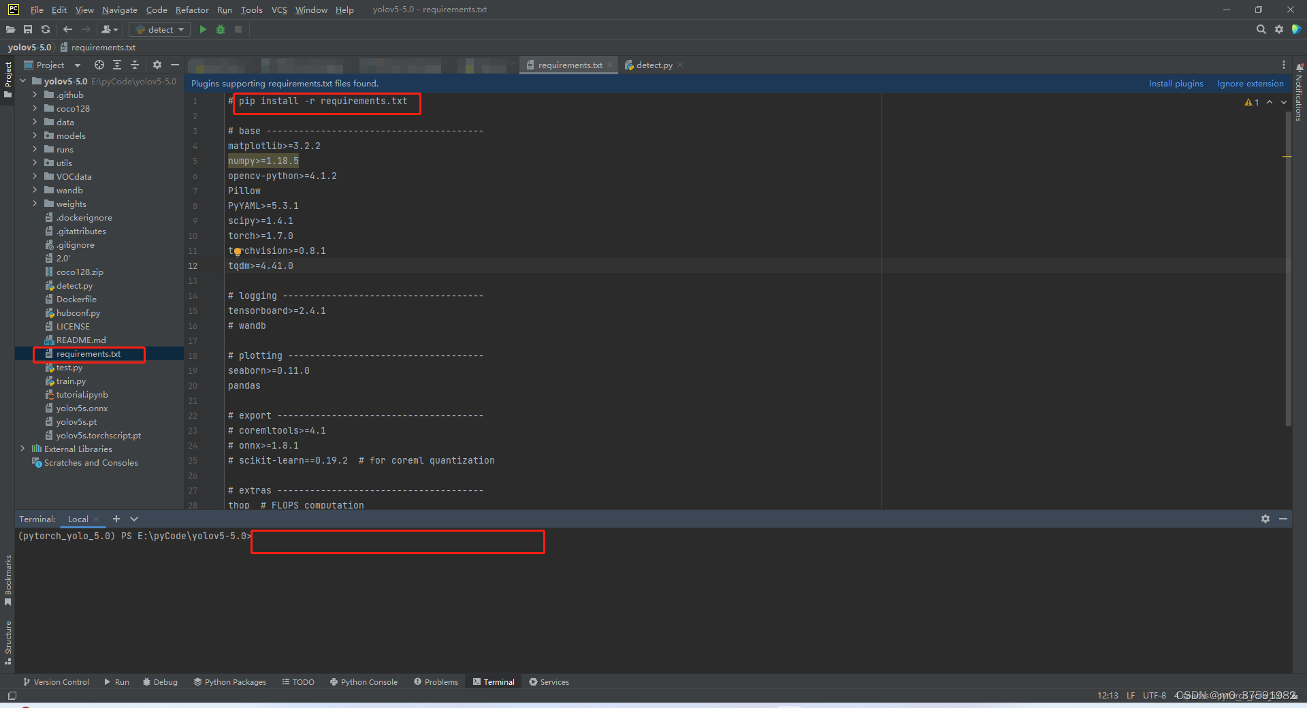Hide the Project panel with the minus icon
1307x708 pixels.
point(175,65)
